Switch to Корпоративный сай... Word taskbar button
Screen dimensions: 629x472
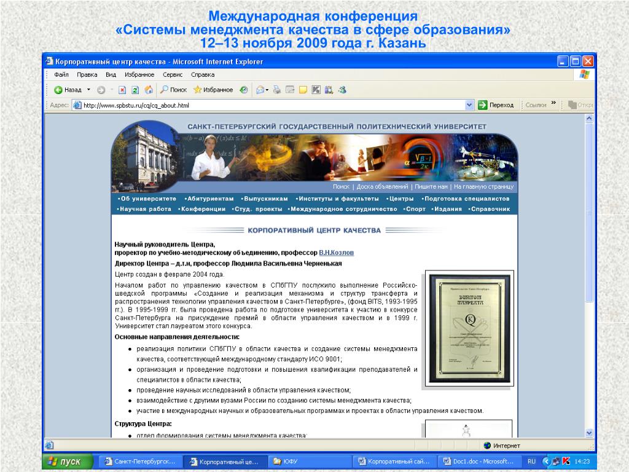[395, 462]
